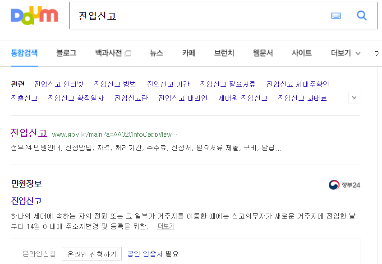Click the www.gov.kr result URL
Viewport: 382px width, 264px height.
pyautogui.click(x=115, y=134)
